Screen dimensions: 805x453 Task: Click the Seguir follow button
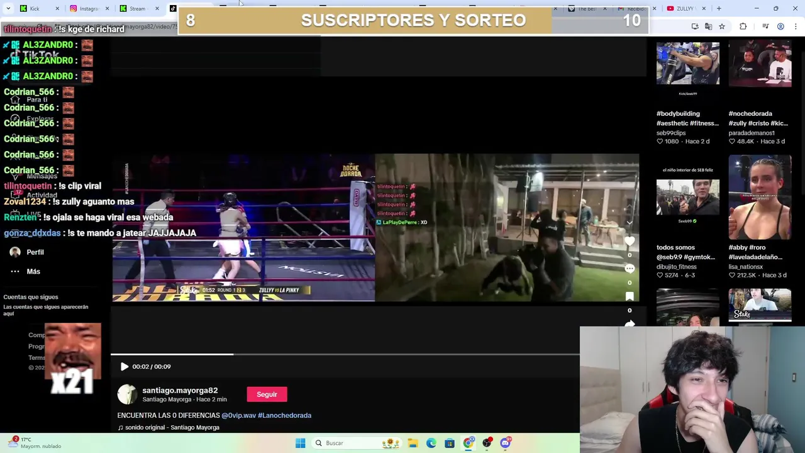(267, 394)
